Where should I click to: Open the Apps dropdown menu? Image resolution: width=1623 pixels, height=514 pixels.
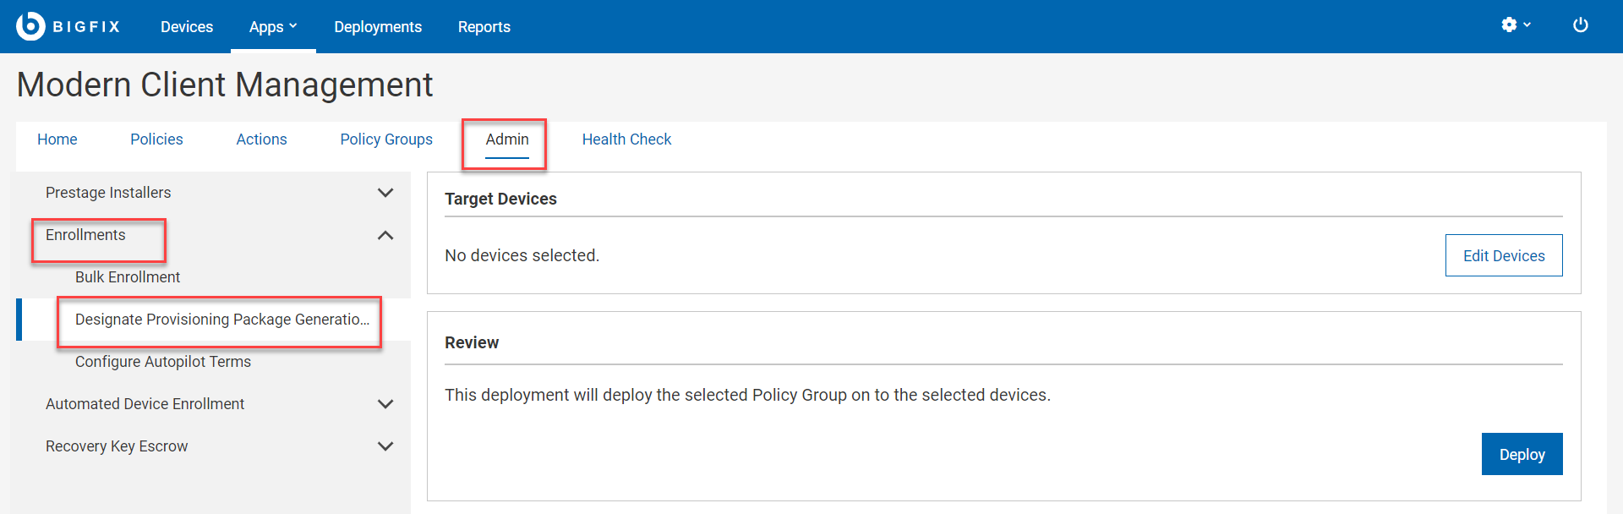(x=272, y=26)
